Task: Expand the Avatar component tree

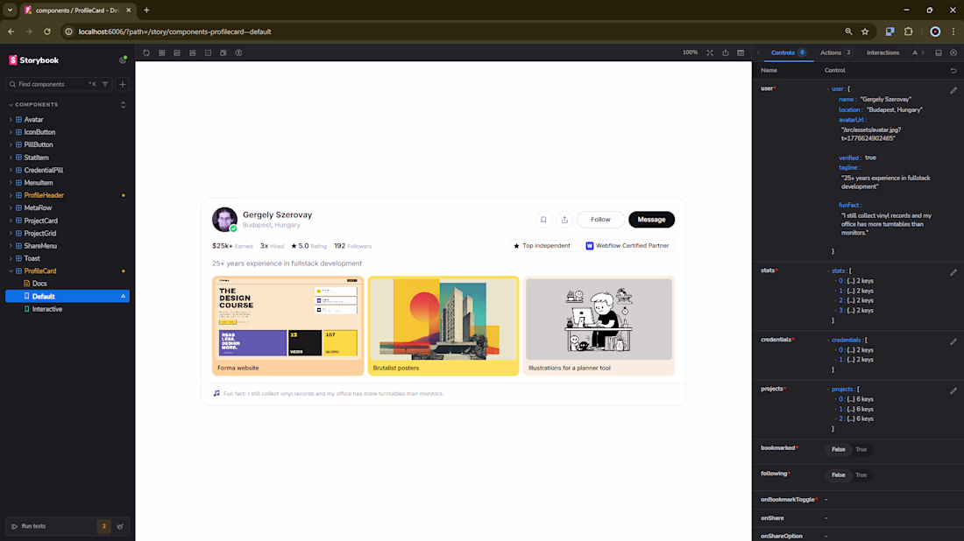Action: point(34,120)
